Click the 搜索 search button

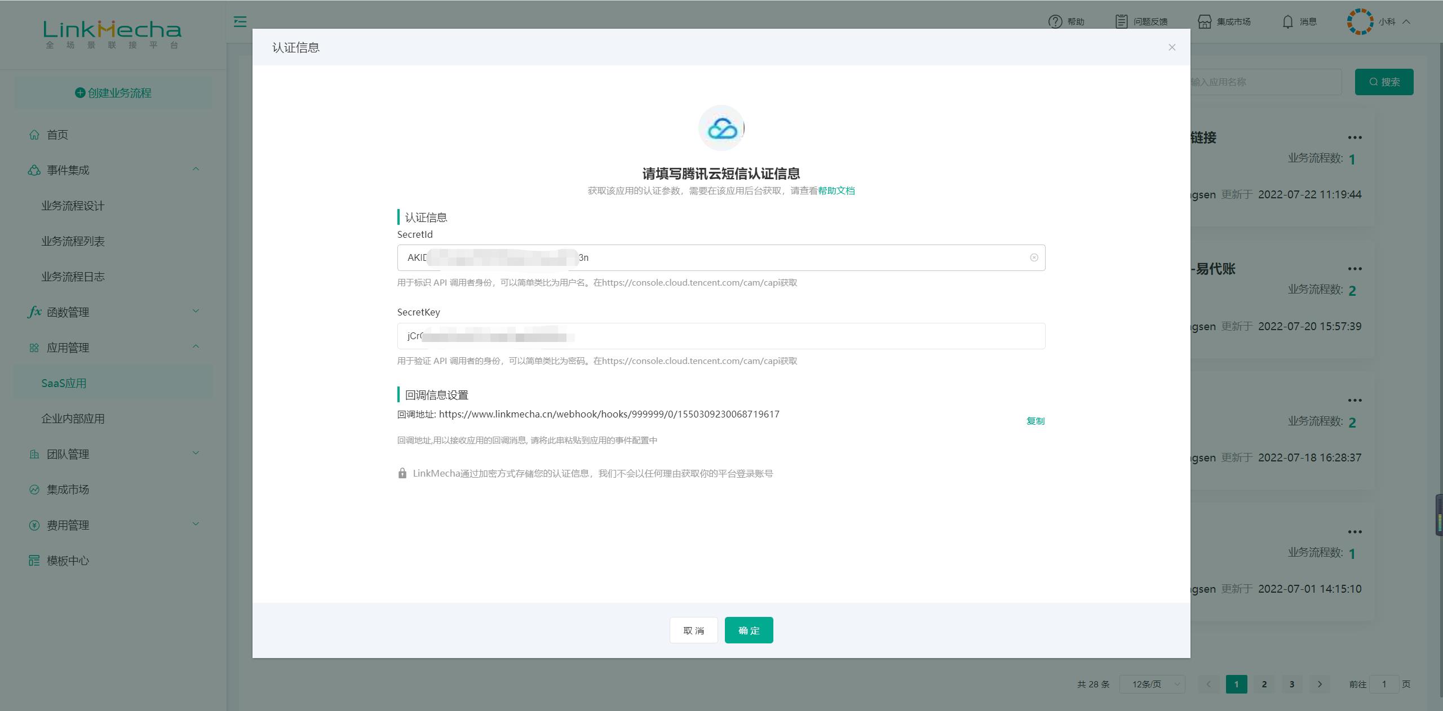[1384, 82]
